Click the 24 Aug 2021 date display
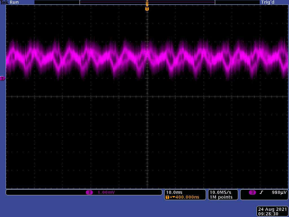Viewport: 289px width, 217px height. tap(272, 209)
